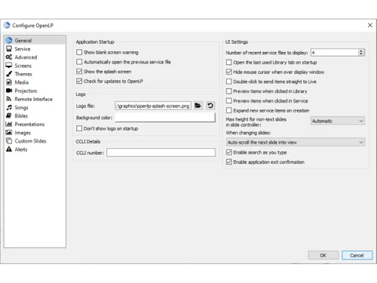Click the Media label in sidebar
The image size is (377, 283).
point(21,82)
